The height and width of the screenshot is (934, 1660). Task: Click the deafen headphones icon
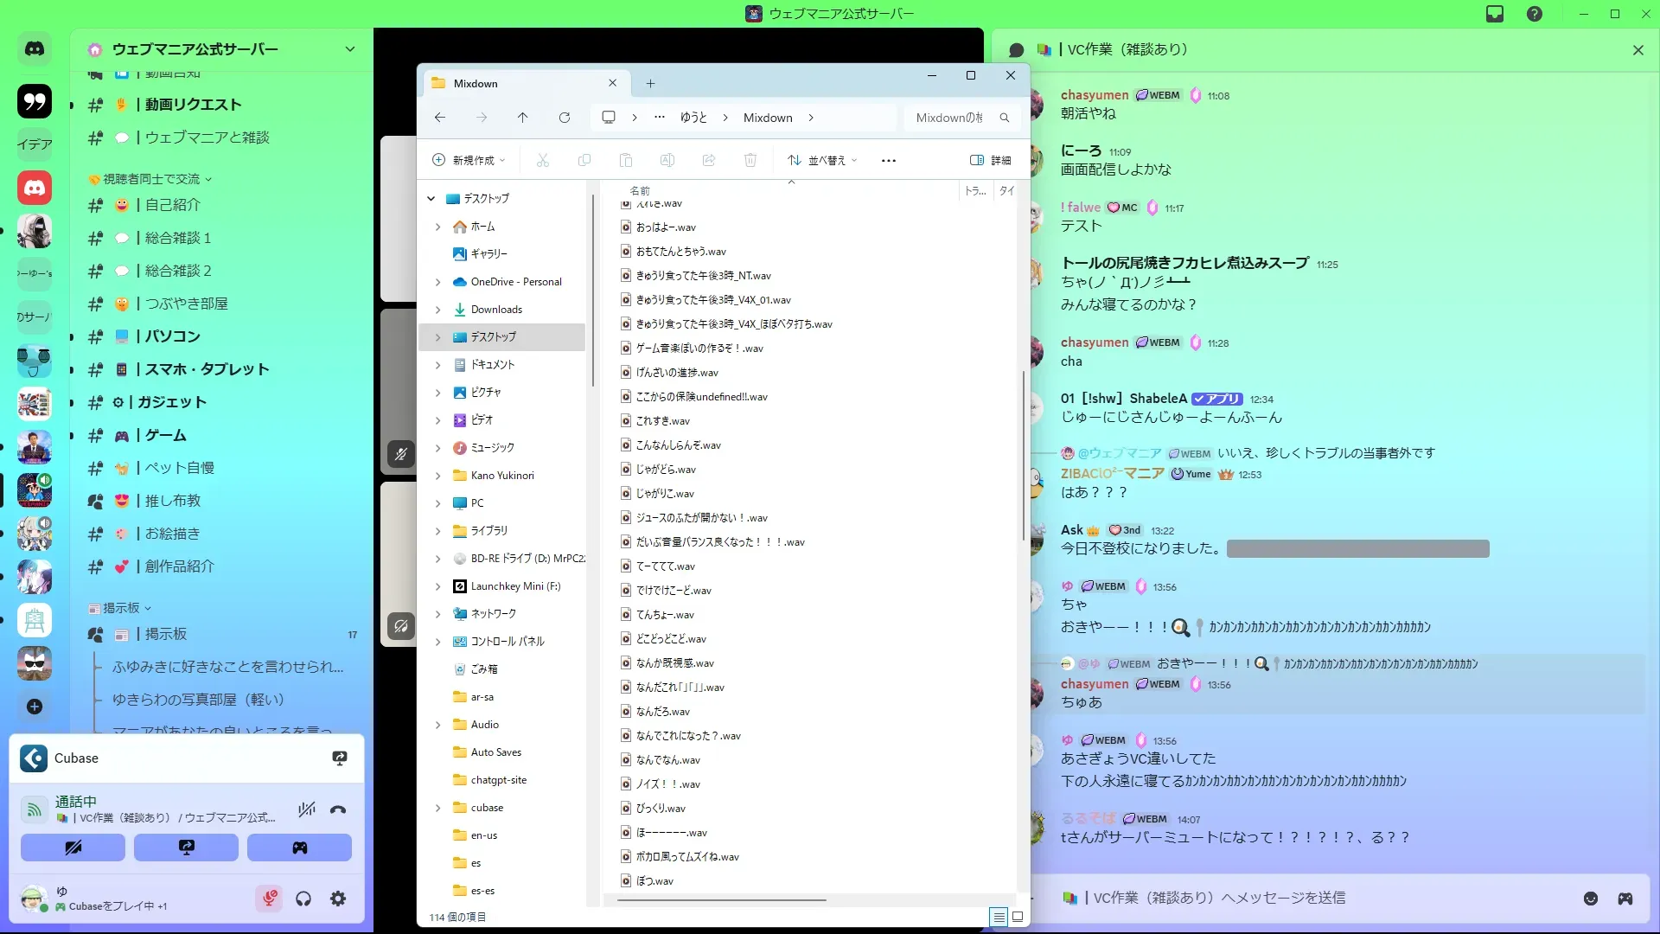click(303, 899)
